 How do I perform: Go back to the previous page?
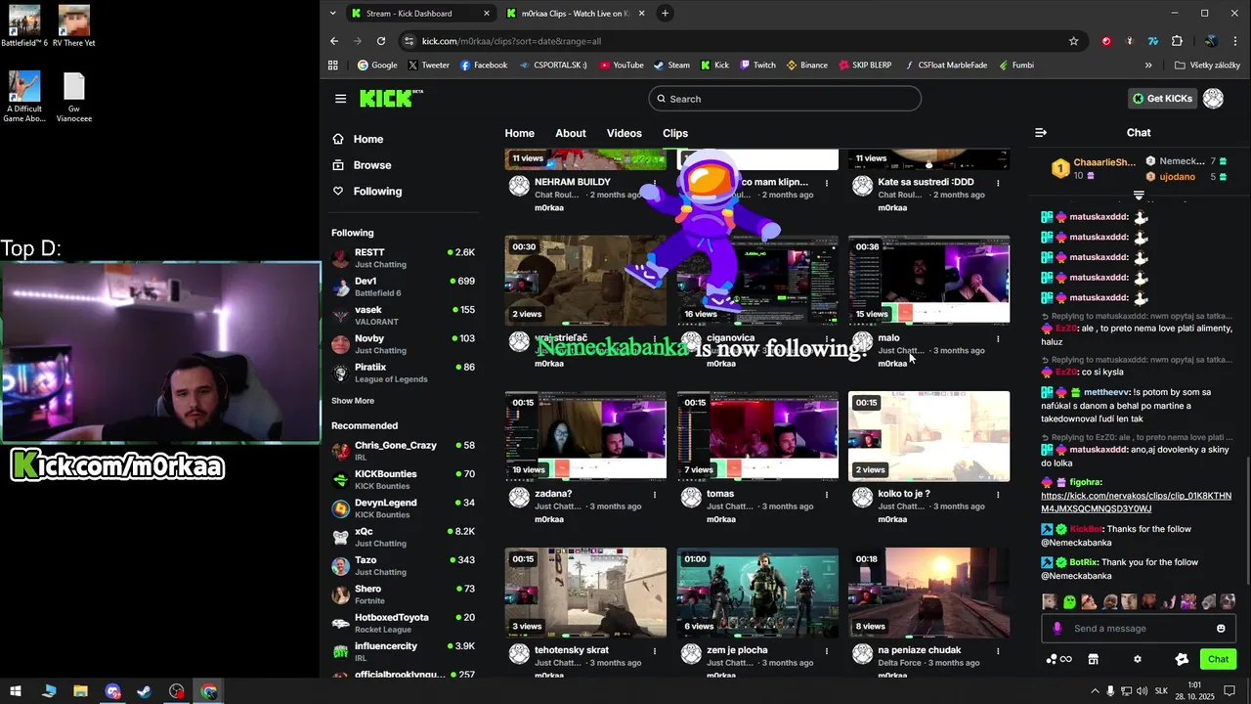[334, 41]
